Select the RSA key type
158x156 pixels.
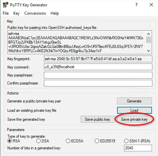pos(9,141)
